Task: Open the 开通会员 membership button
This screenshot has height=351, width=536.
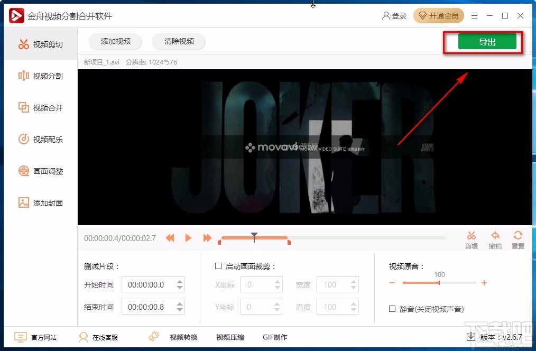Action: [439, 16]
